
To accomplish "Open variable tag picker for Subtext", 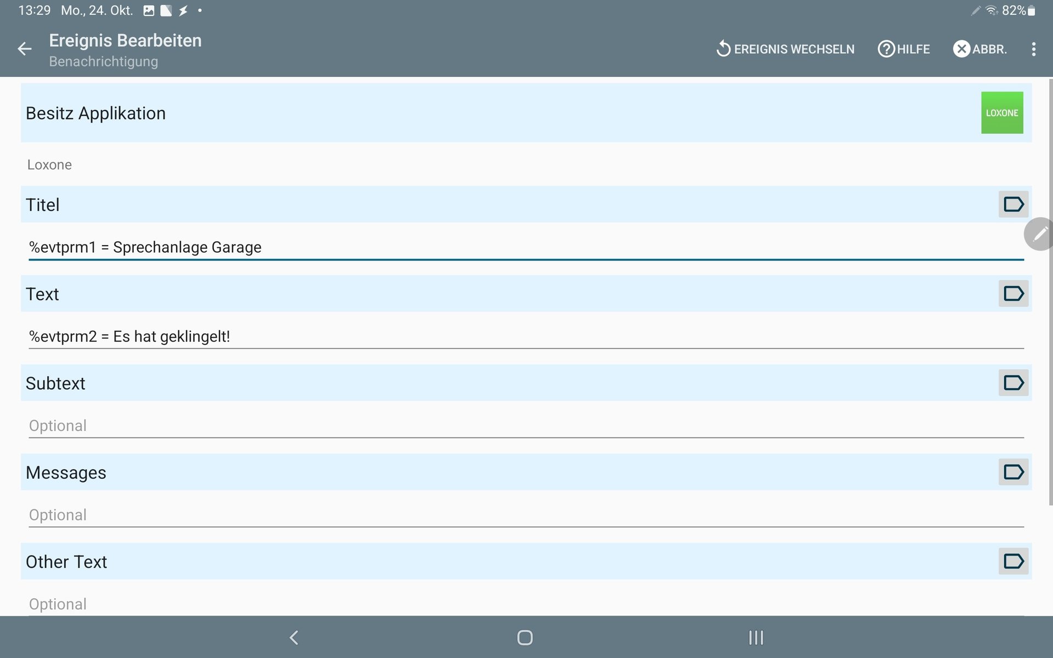I will point(1013,383).
